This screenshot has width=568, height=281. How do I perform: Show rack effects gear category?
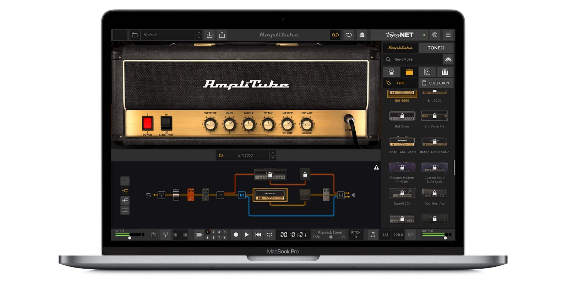tap(445, 72)
